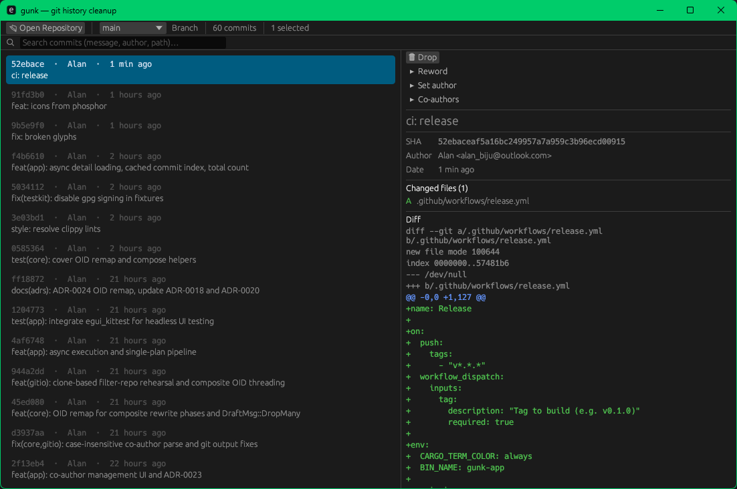Select commit 3e03bd1 style: resolve clippy lints
The image size is (737, 489).
(201, 223)
